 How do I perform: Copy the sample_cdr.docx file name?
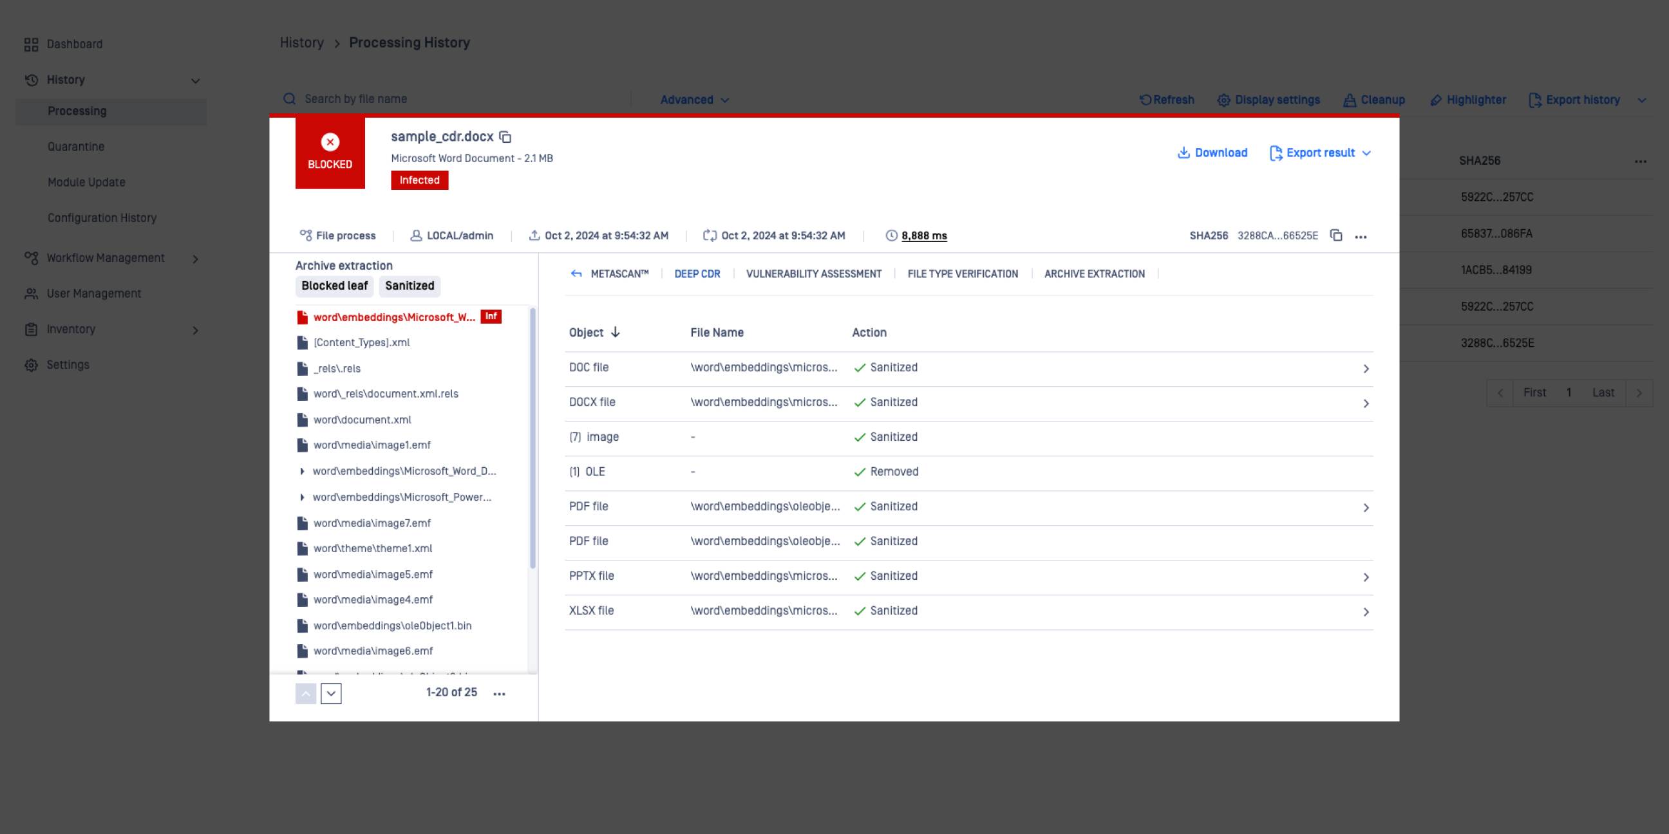(505, 137)
